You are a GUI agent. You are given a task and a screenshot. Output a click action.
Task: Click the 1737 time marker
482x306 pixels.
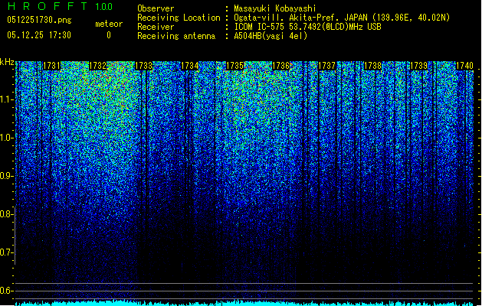point(326,66)
